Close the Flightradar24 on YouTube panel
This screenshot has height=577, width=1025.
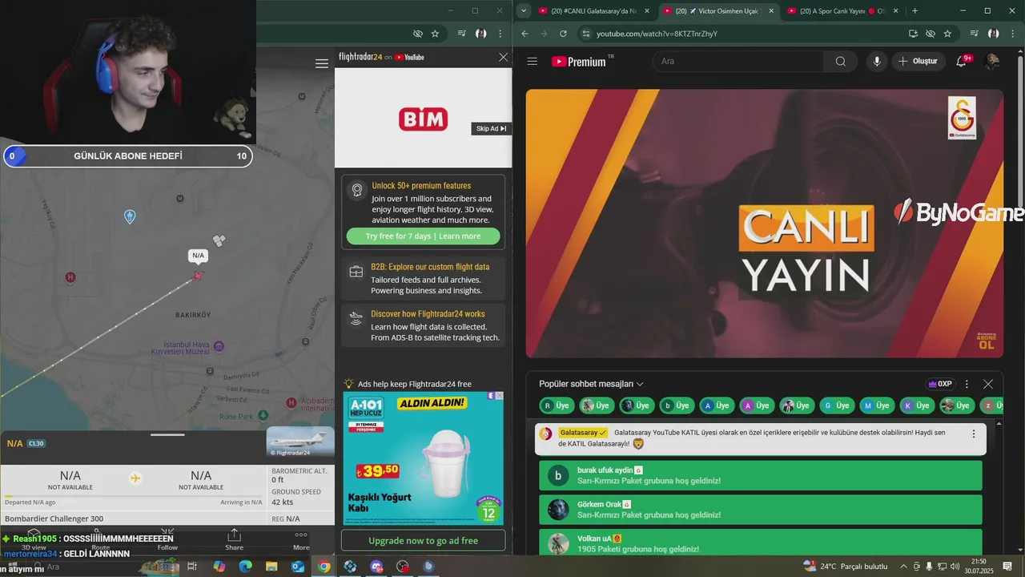pos(503,57)
